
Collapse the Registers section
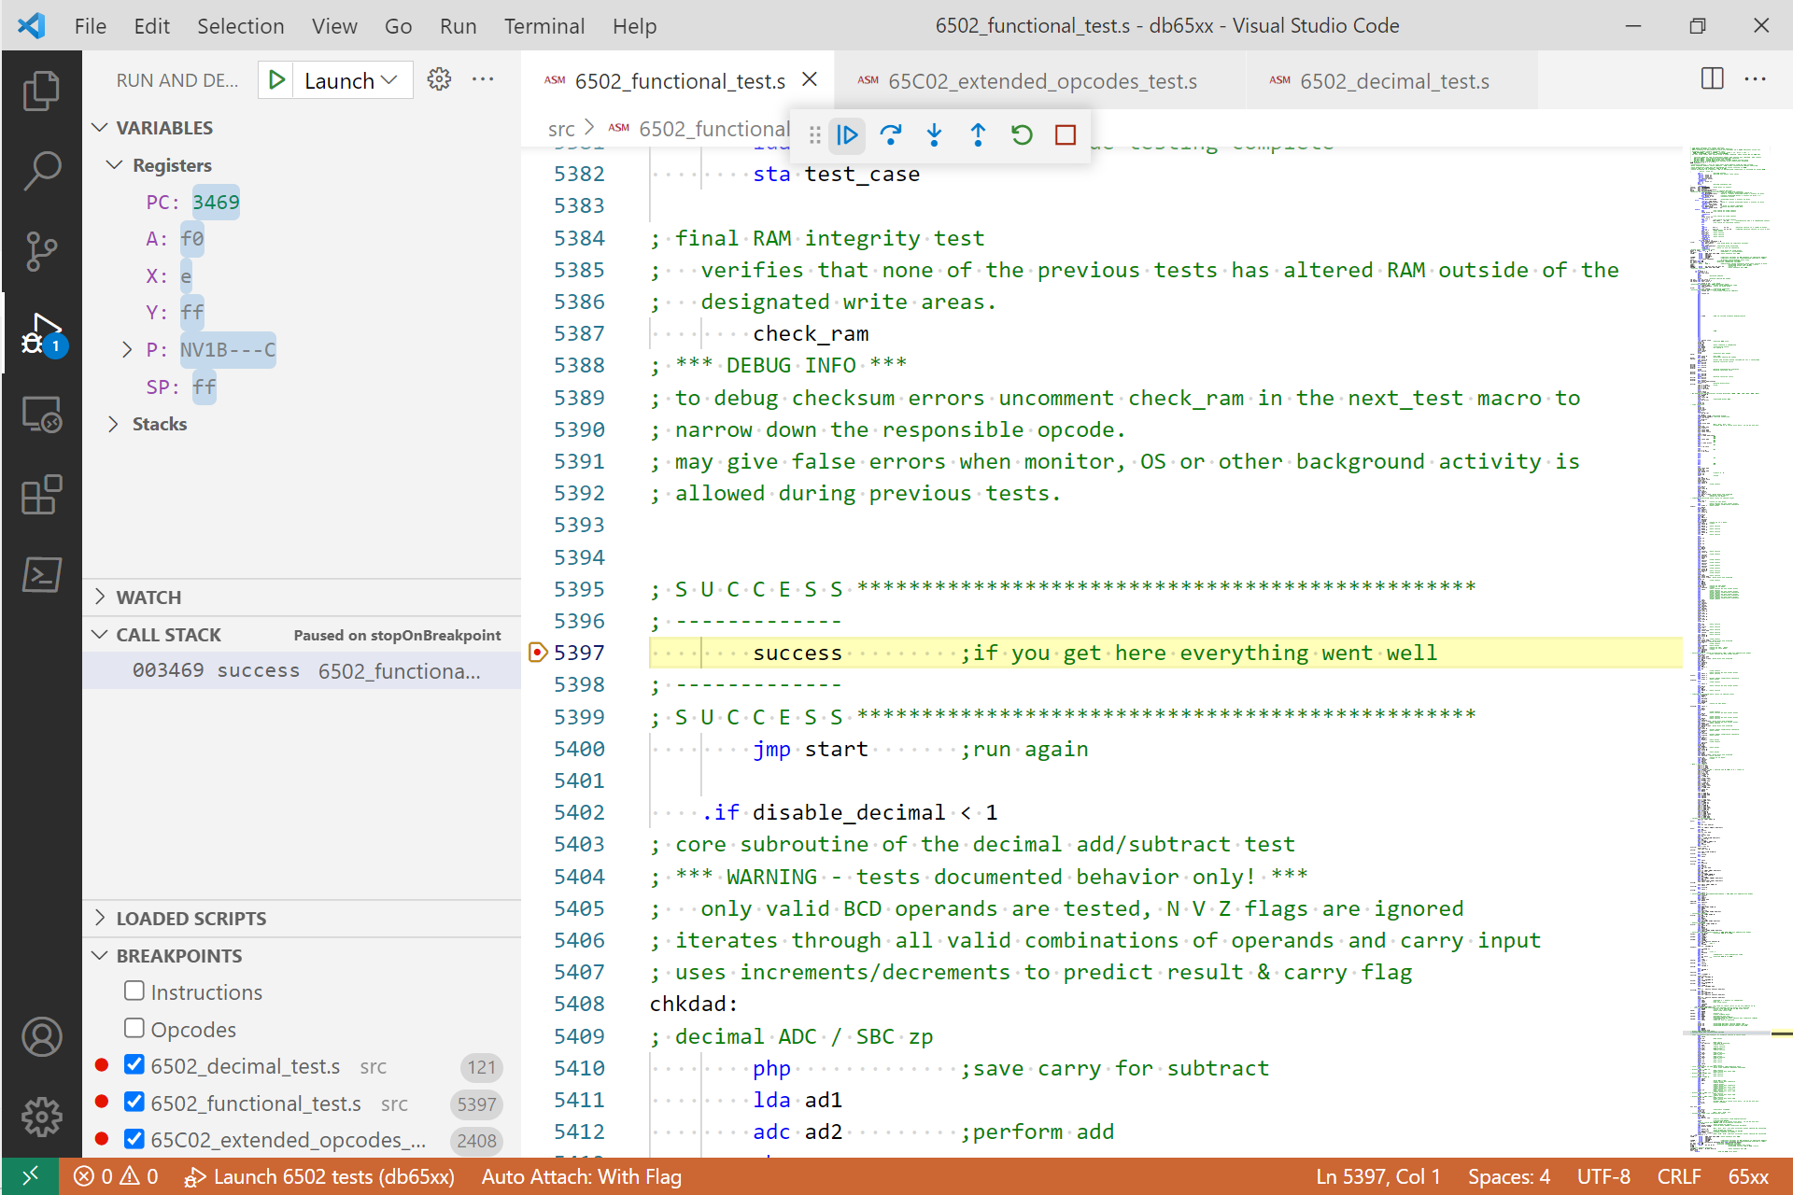pos(114,164)
